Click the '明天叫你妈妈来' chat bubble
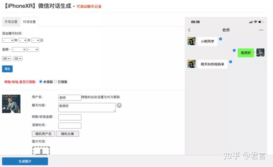This screenshot has width=273, height=167. pyautogui.click(x=212, y=64)
